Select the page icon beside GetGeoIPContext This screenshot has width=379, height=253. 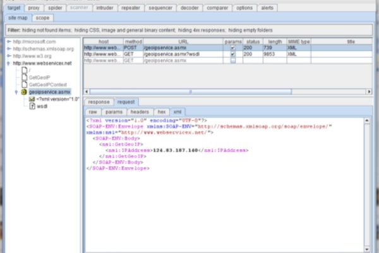(x=25, y=85)
